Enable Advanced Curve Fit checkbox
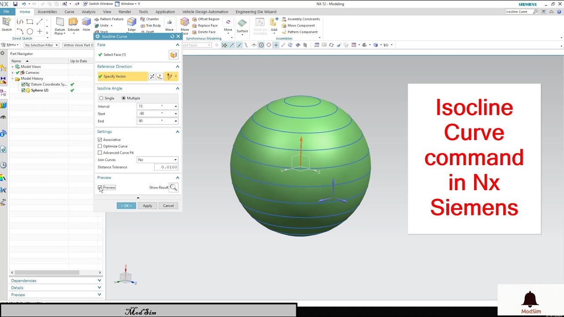 [100, 153]
